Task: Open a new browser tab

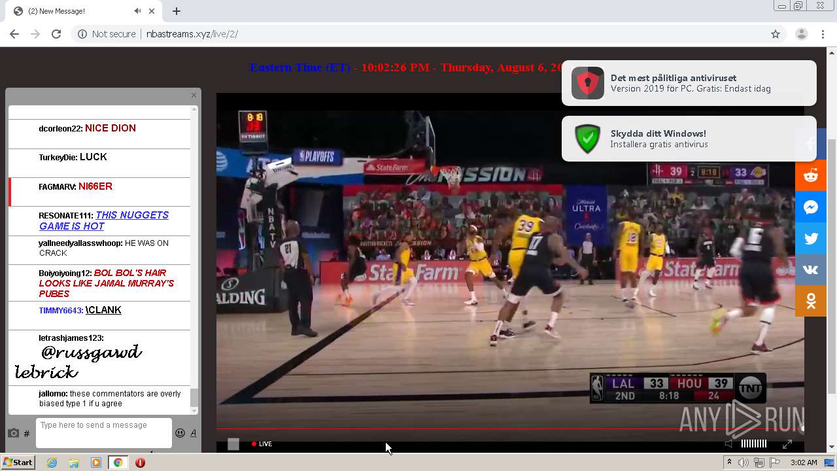Action: pyautogui.click(x=177, y=11)
